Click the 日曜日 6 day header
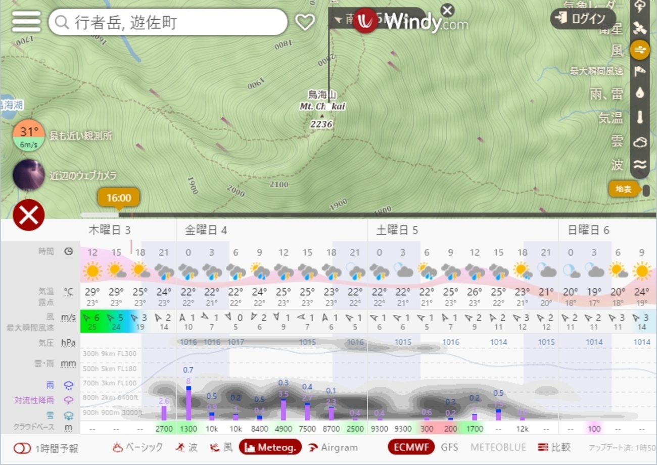The width and height of the screenshot is (657, 465). pos(589,230)
